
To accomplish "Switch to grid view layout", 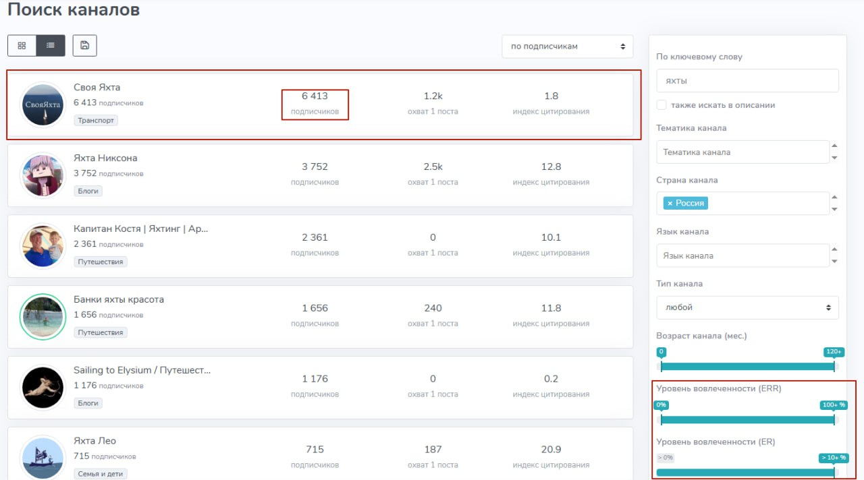I will click(x=22, y=45).
